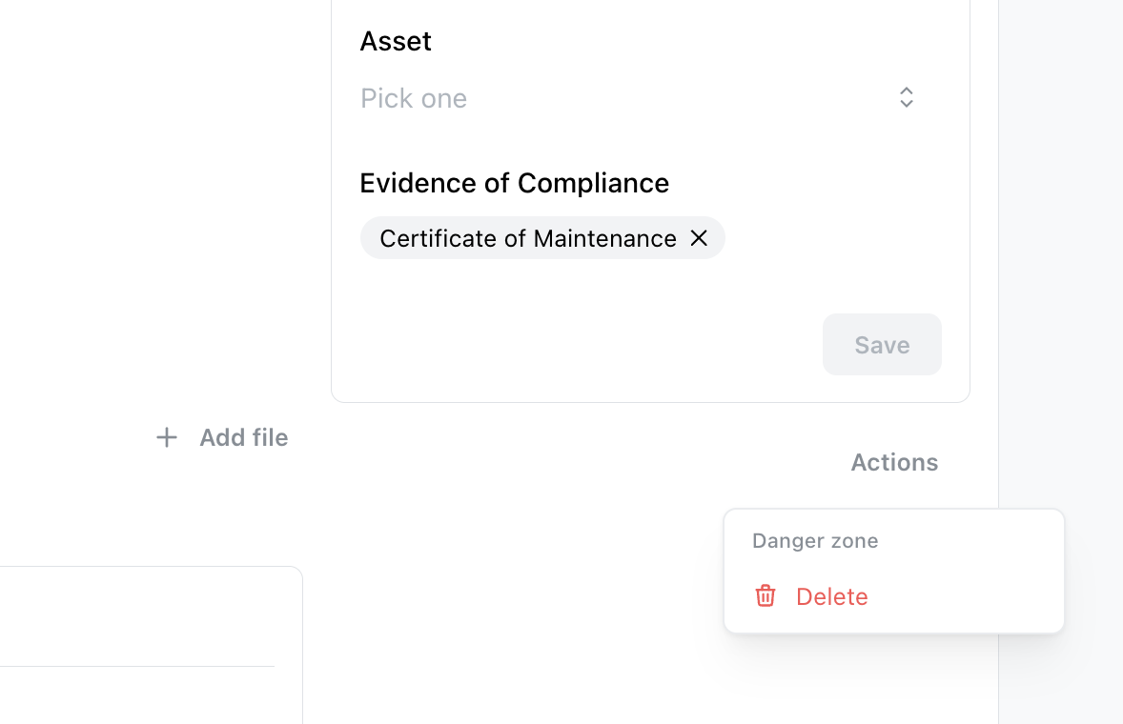
Task: Click the red trash can icon
Action: point(766,596)
